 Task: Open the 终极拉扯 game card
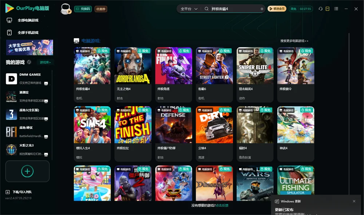click(133, 134)
